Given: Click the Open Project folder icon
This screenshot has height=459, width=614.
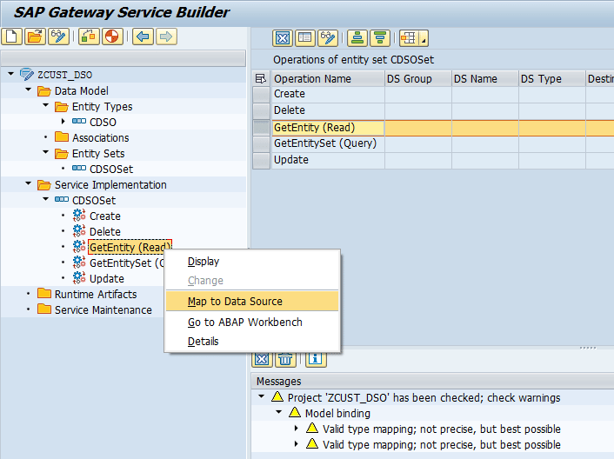Looking at the screenshot, I should point(35,37).
